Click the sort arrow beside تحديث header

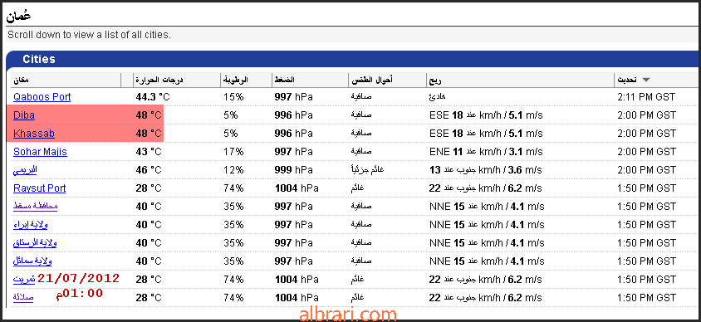pyautogui.click(x=645, y=80)
